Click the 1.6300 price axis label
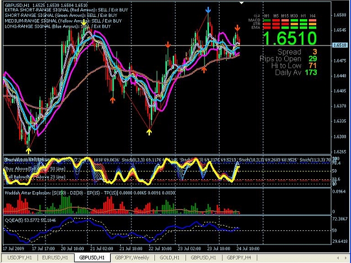Screen dimensions: 351x263 point(340,137)
